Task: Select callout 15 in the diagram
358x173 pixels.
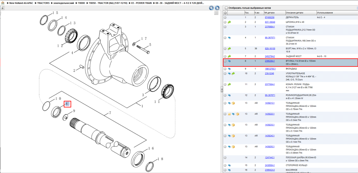Action: [55, 13]
